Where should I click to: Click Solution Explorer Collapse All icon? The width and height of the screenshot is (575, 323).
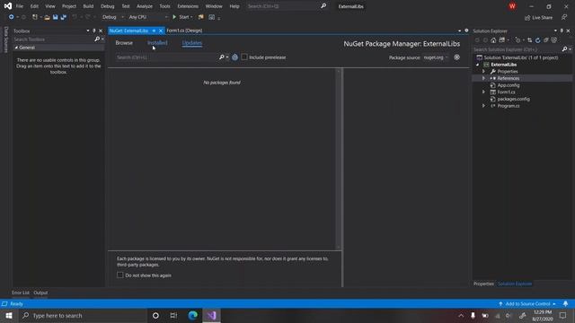[x=546, y=40]
